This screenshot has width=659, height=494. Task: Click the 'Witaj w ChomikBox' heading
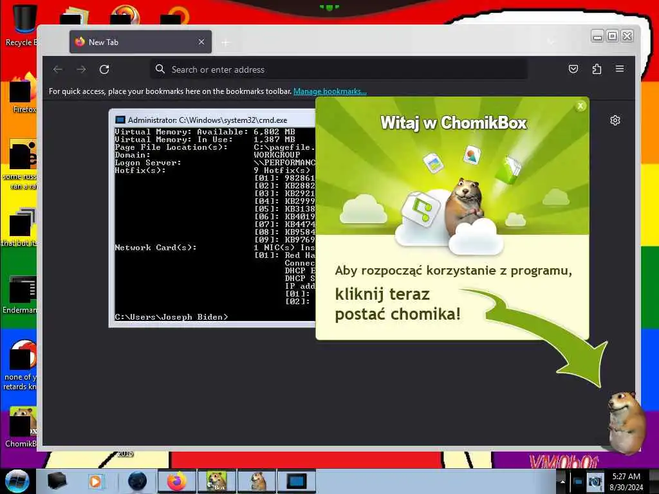pos(454,123)
